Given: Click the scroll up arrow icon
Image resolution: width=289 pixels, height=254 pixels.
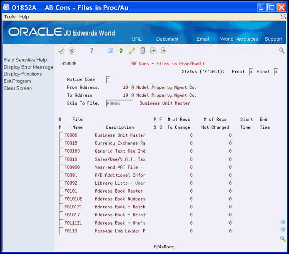Looking at the screenshot, I should tap(283, 222).
